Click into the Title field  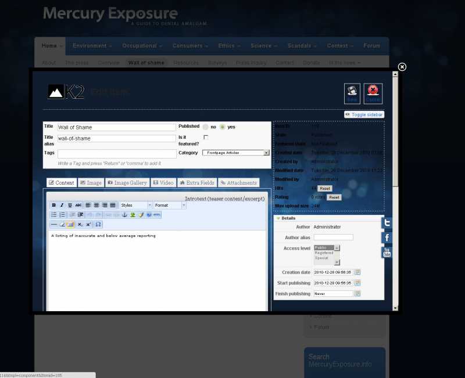click(117, 127)
